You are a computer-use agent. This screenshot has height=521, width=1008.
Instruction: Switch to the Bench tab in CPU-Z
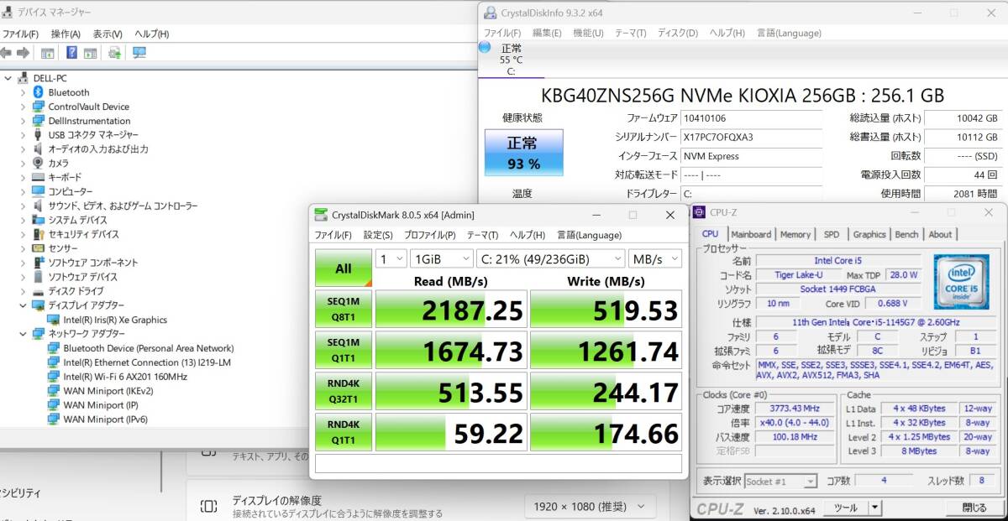coord(906,235)
